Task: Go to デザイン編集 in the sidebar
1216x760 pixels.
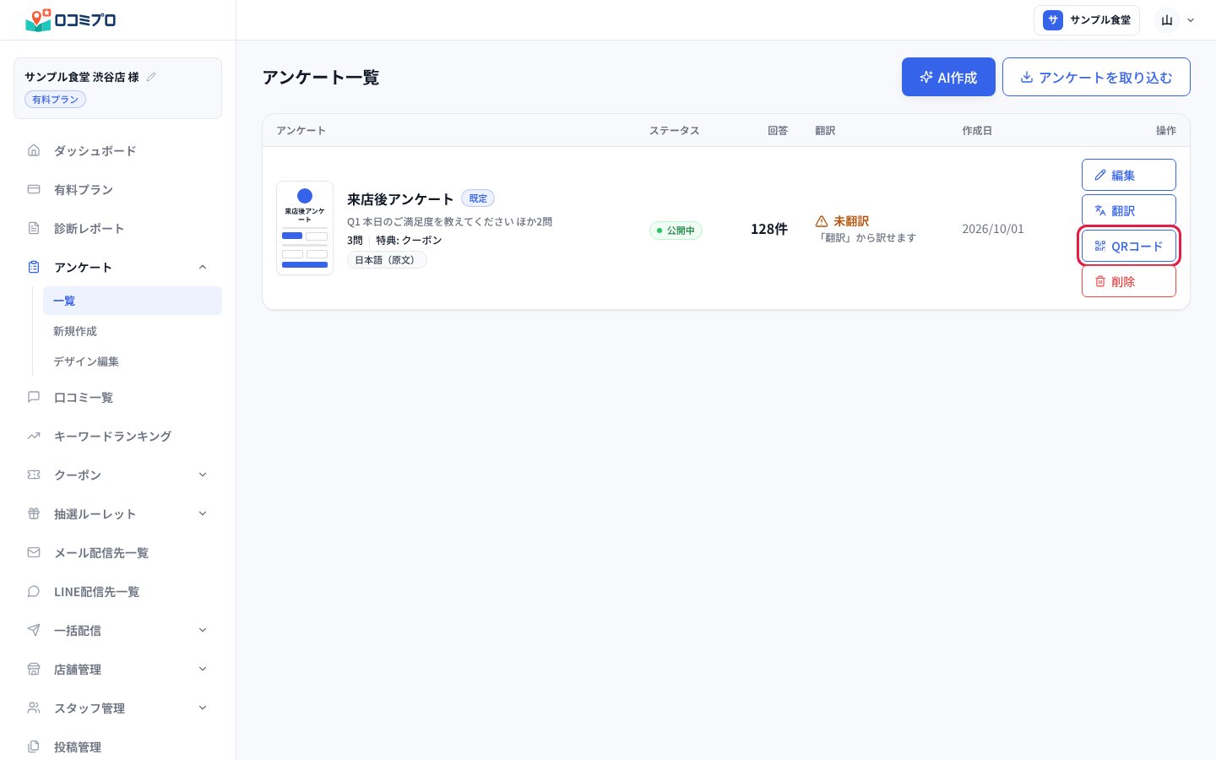Action: coord(133,361)
